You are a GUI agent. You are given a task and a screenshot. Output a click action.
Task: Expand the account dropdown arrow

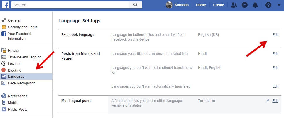tap(279, 5)
